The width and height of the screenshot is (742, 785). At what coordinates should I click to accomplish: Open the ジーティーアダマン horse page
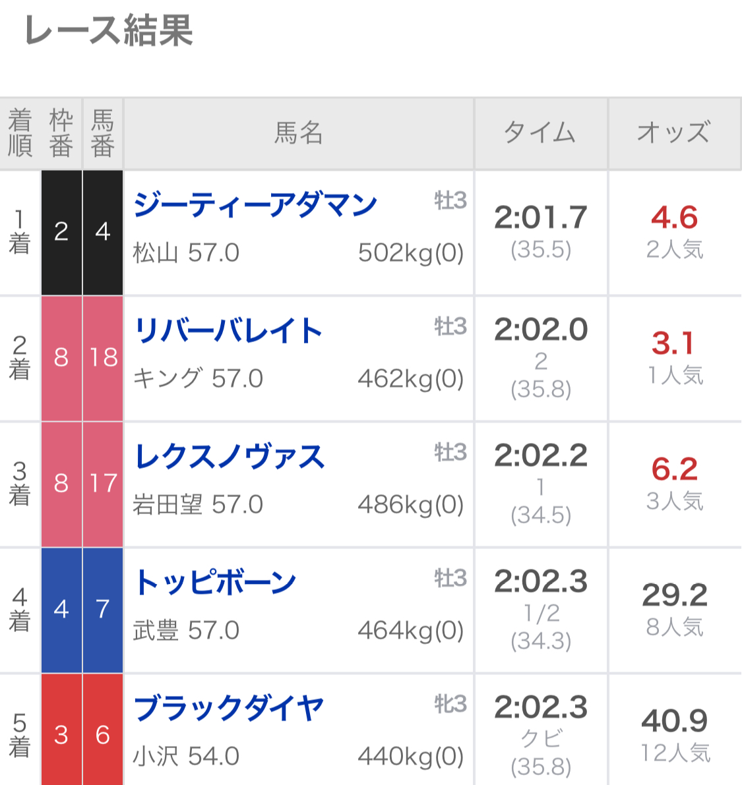coord(255,205)
